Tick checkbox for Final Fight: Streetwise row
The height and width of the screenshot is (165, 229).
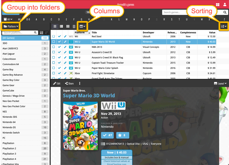click(54, 73)
